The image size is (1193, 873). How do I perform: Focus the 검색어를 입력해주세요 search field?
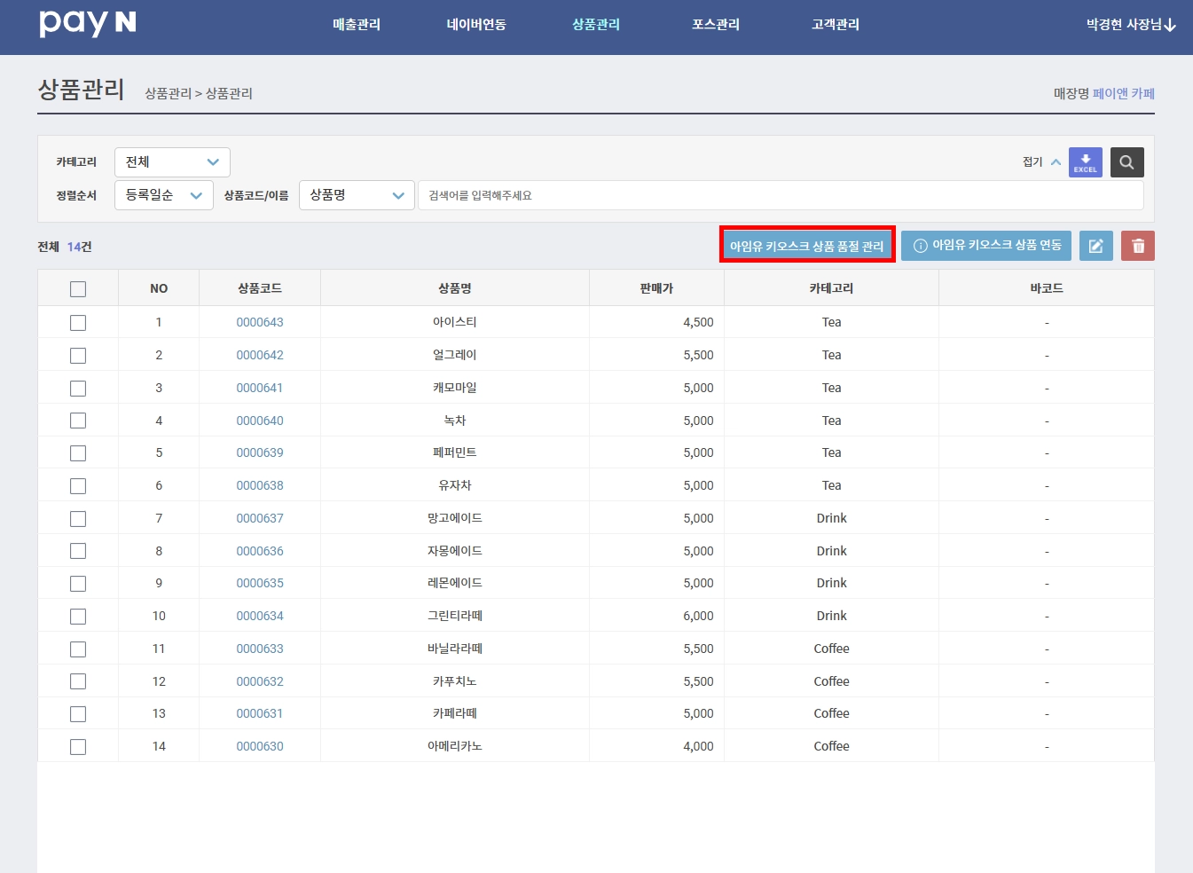pos(781,195)
